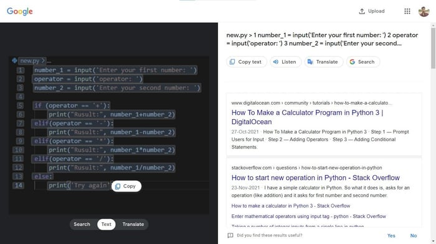Open Enter mathematical operators using input tag link
The image size is (436, 244).
[x=308, y=216]
